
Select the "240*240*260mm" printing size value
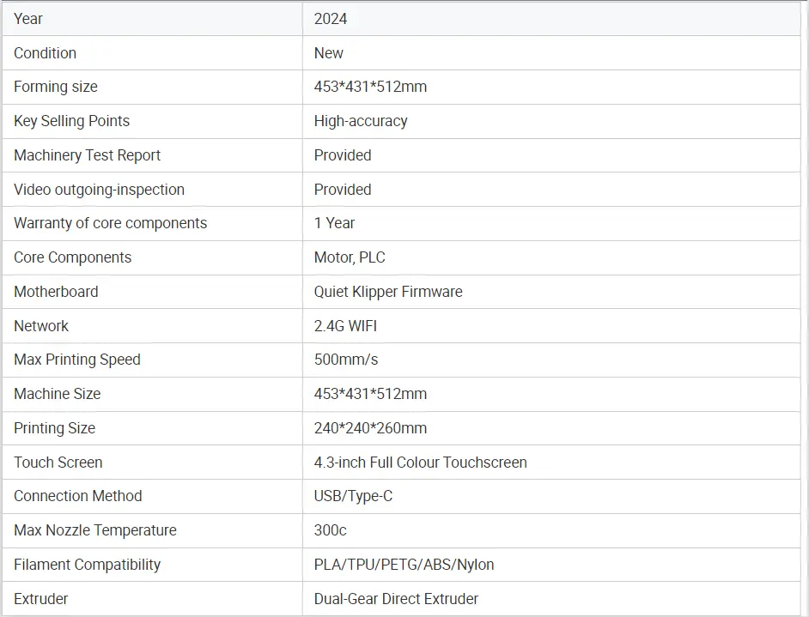point(370,428)
